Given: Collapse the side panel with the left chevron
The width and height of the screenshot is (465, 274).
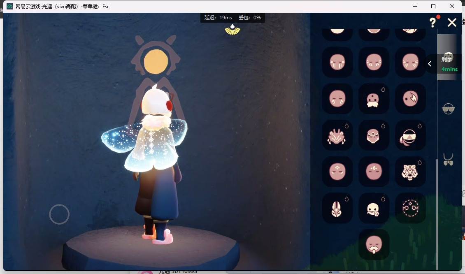Looking at the screenshot, I should click(430, 63).
